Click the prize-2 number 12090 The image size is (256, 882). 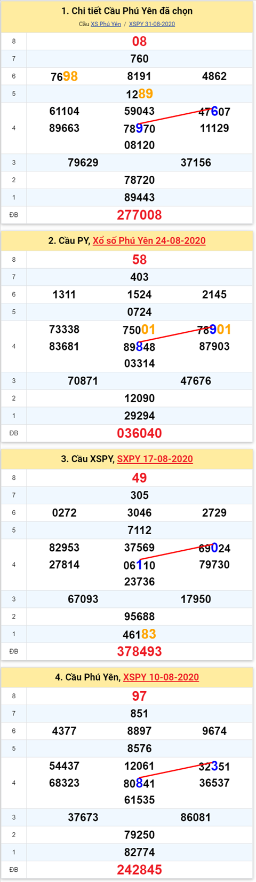pyautogui.click(x=139, y=399)
